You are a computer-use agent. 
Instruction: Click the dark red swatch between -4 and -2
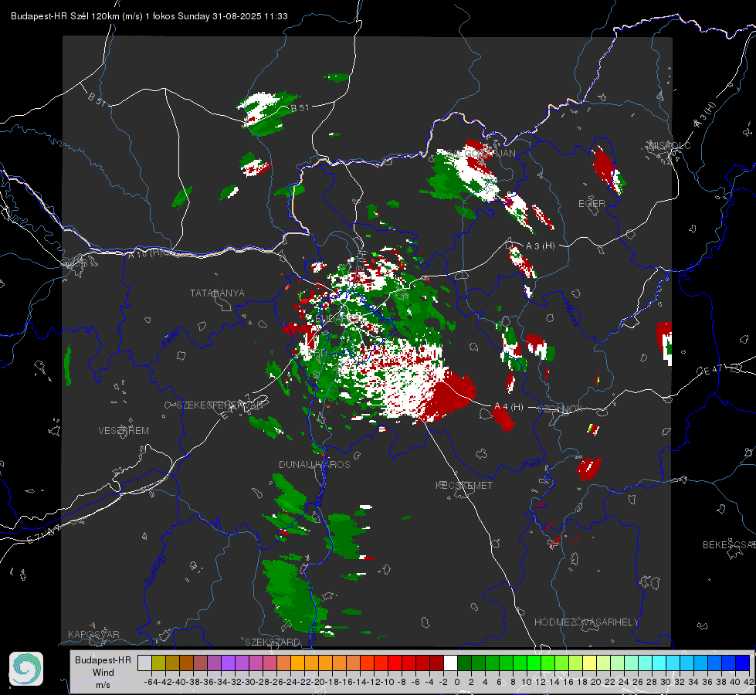tap(436, 663)
